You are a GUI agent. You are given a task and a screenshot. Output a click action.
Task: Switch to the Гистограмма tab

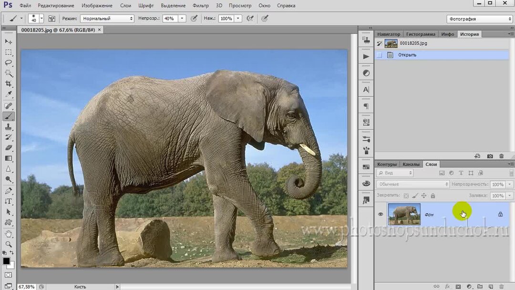click(421, 34)
